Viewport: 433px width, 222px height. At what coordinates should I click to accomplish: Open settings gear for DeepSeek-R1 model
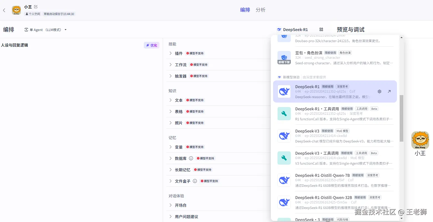tap(379, 91)
